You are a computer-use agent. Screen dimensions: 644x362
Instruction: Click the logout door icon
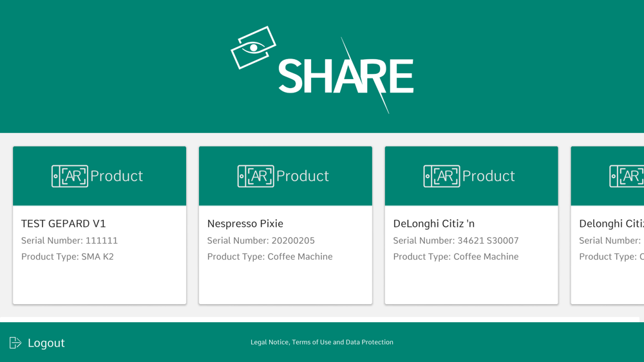(15, 343)
